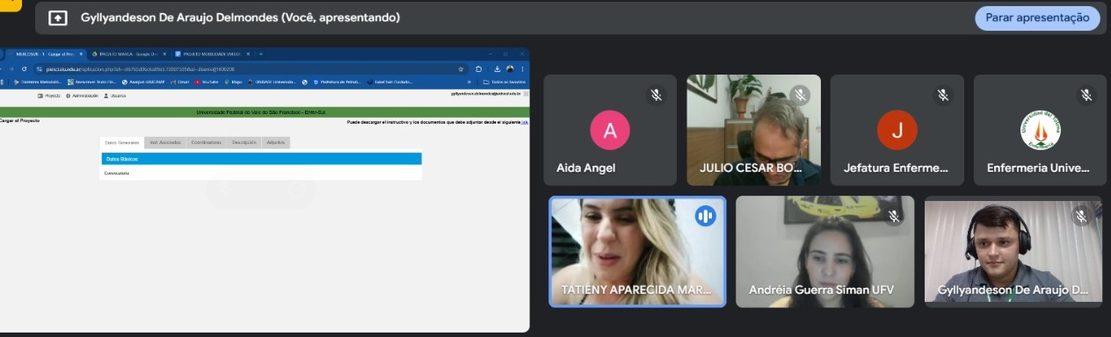Click the screen-share icon beside presenter name
Image resolution: width=1111 pixels, height=337 pixels.
click(x=58, y=18)
